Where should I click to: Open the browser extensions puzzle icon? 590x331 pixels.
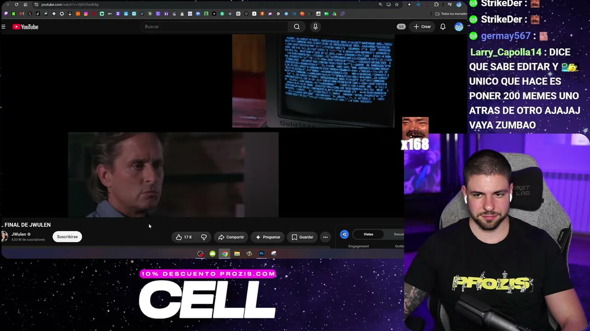437,5
